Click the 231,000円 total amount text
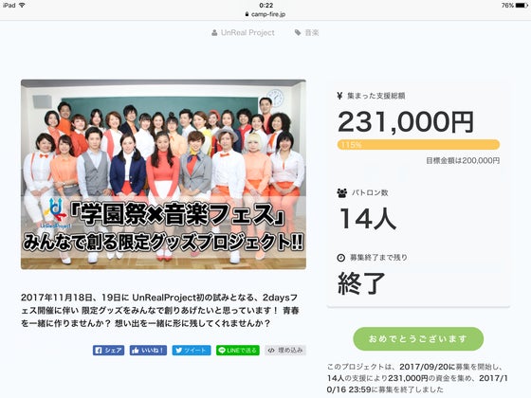This screenshot has width=531, height=398. click(x=406, y=122)
